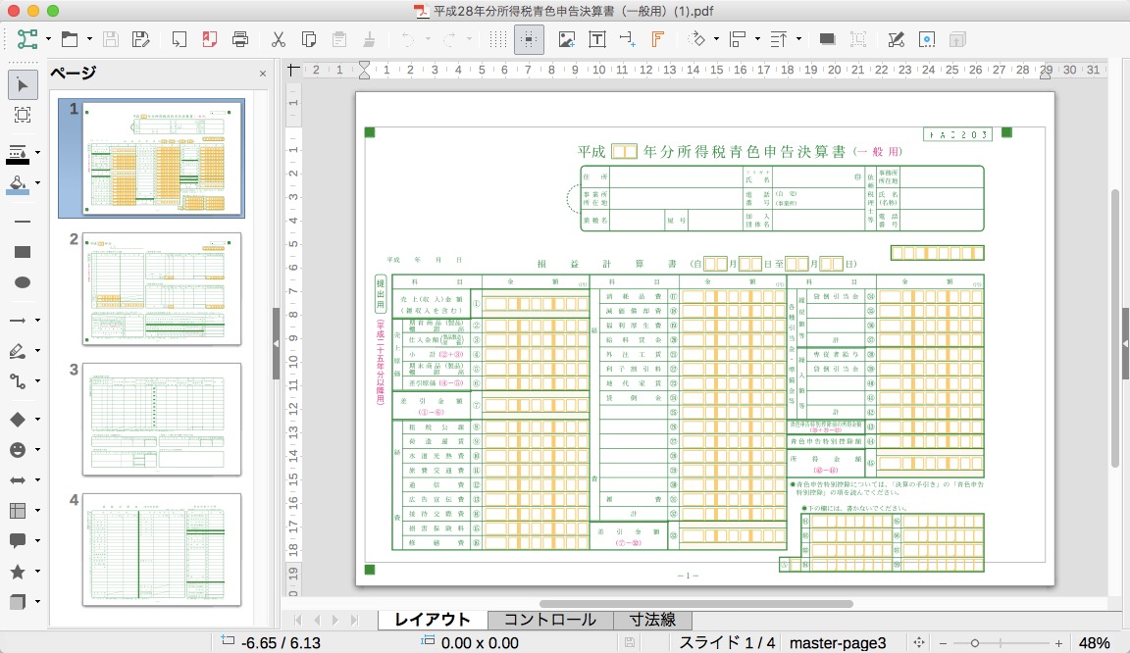Click the zoom out minus button
Image resolution: width=1130 pixels, height=653 pixels.
tap(943, 643)
